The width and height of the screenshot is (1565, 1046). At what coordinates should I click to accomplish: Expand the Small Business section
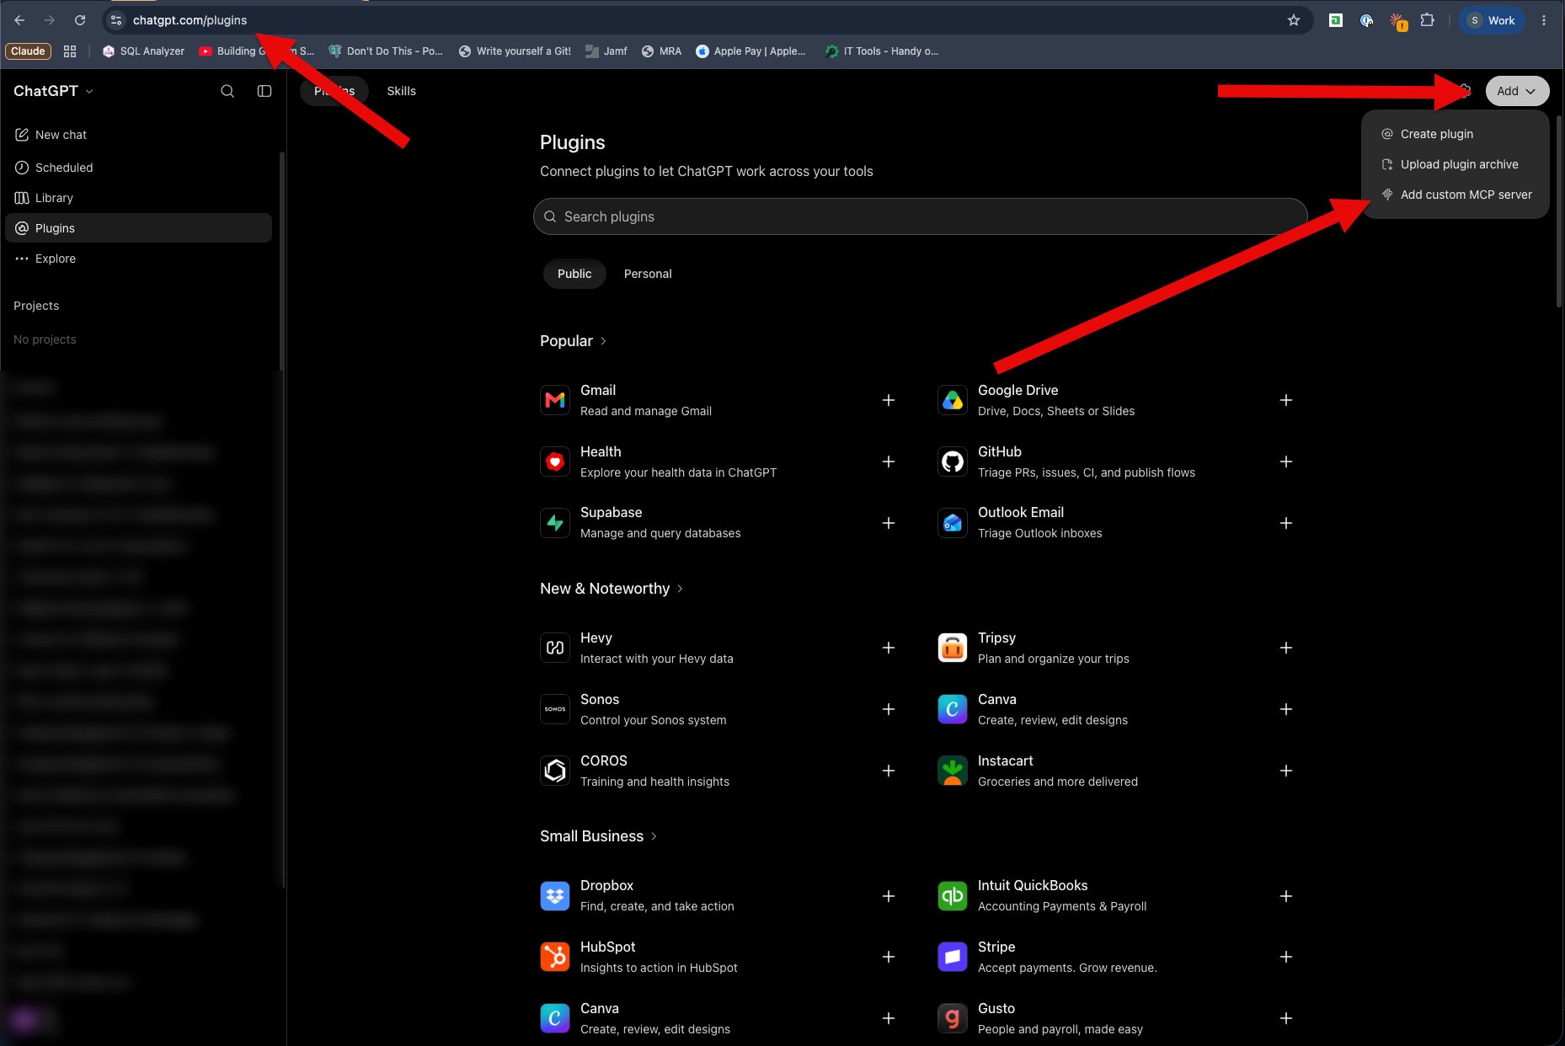599,836
